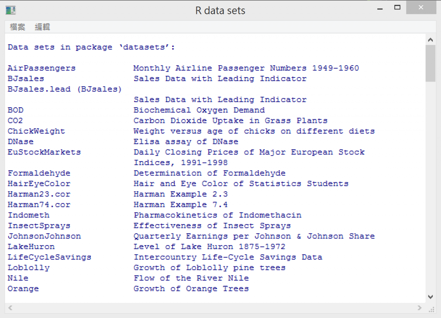Maximize the R data sets window
Screen dimensions: 441x318
coord(397,8)
